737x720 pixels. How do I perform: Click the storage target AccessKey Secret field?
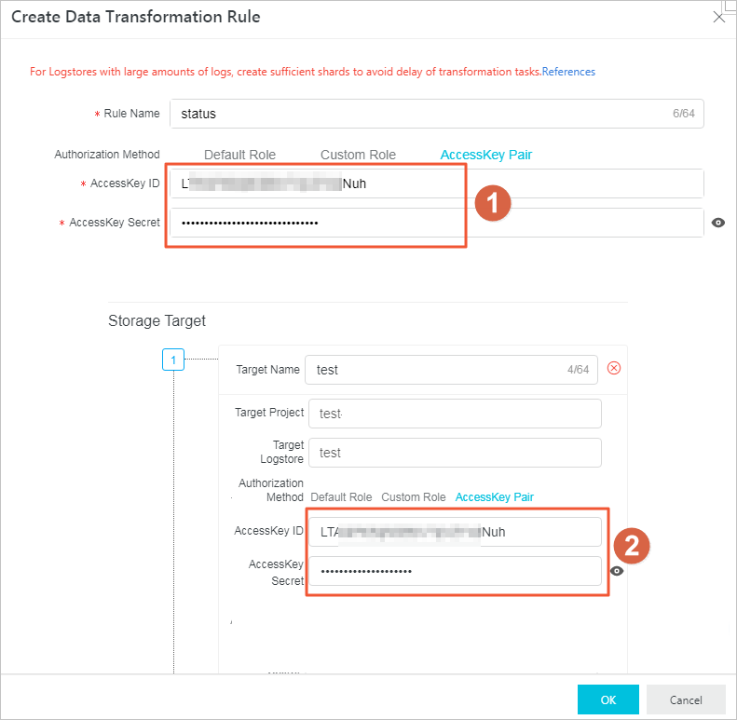point(455,571)
